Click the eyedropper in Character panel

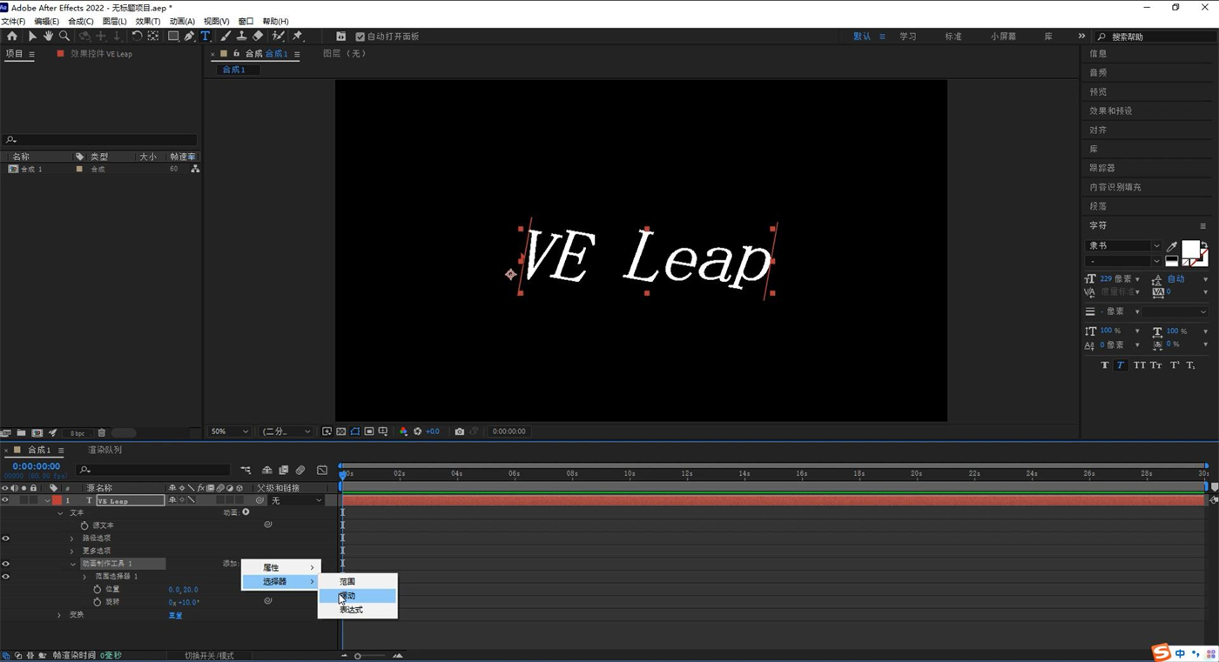tap(1172, 246)
